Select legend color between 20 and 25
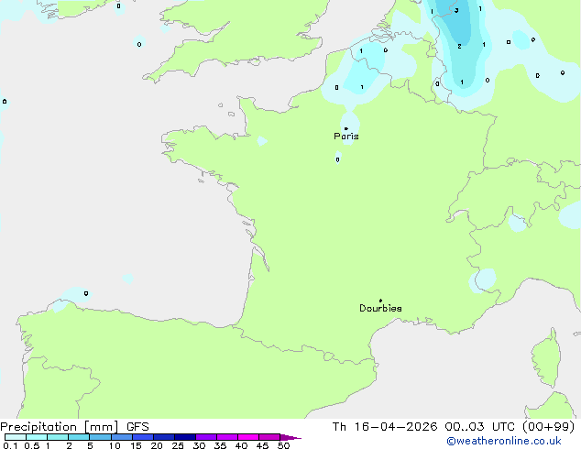581x449 pixels. [164, 437]
